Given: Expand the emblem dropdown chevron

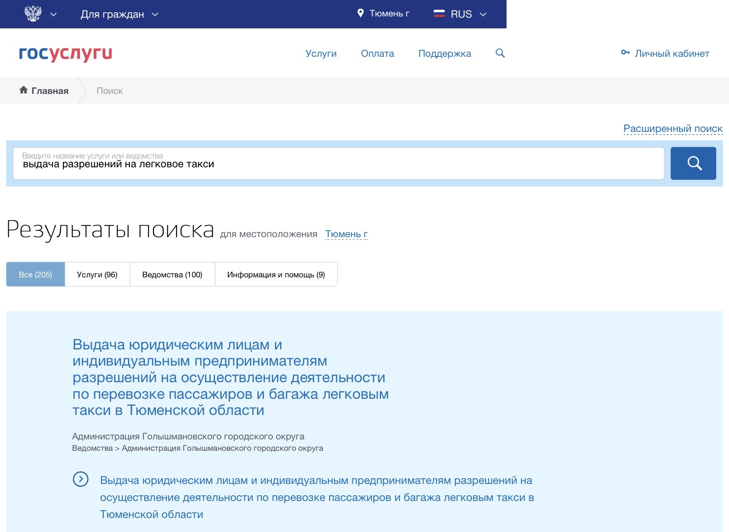Looking at the screenshot, I should pos(53,14).
